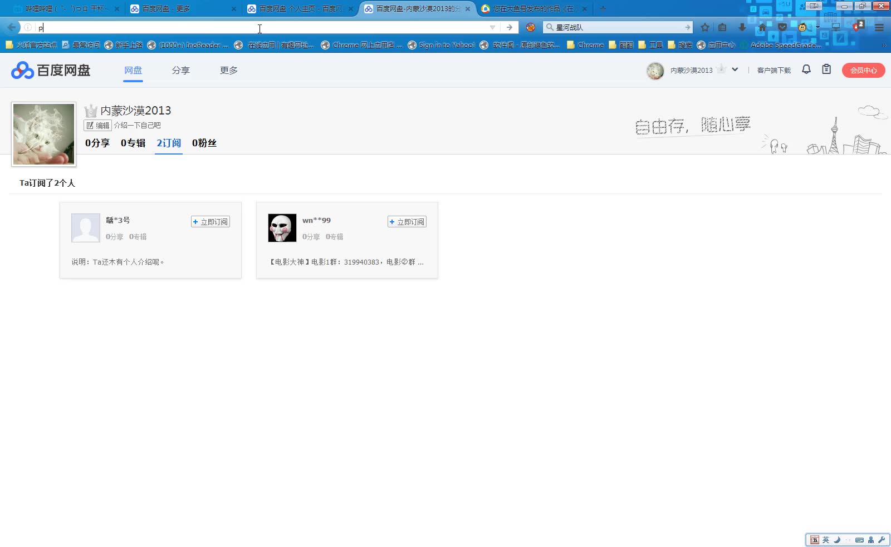Open the 0分享 profile tab

click(97, 143)
